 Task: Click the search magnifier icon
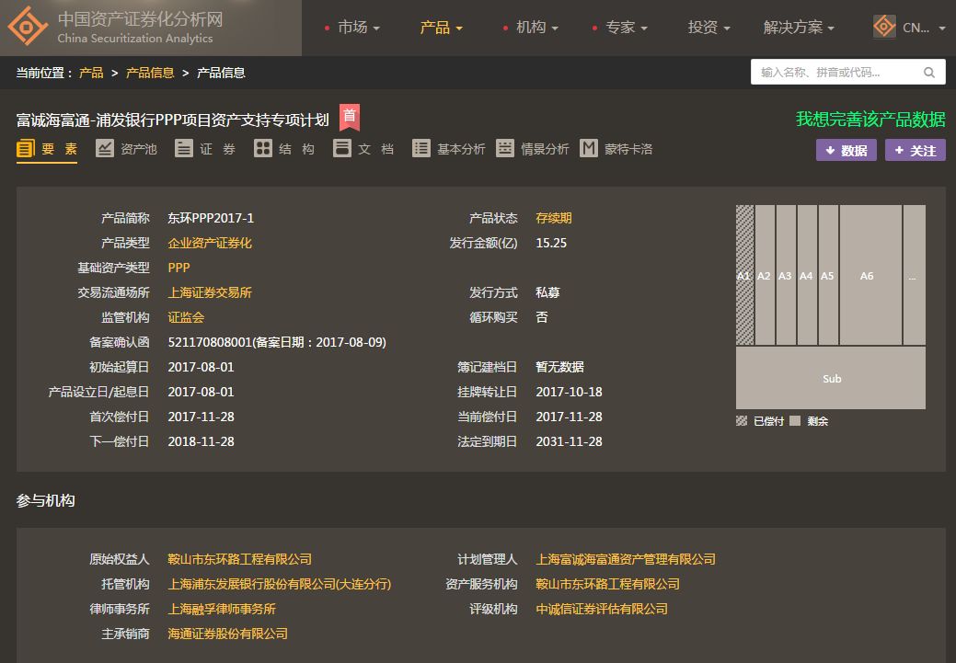(x=928, y=73)
